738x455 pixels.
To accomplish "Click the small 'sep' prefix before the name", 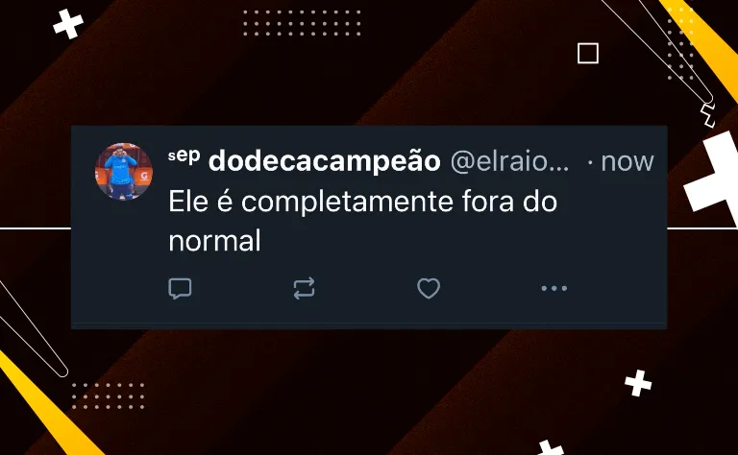I will tap(184, 156).
